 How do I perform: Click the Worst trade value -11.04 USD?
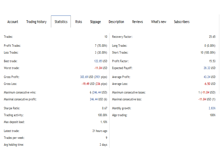101,68
